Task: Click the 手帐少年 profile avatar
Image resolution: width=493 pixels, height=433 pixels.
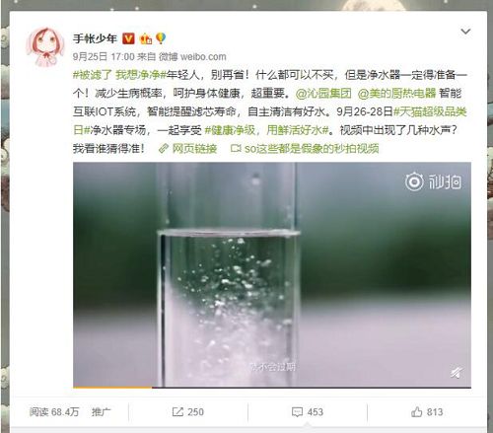Action: [45, 47]
